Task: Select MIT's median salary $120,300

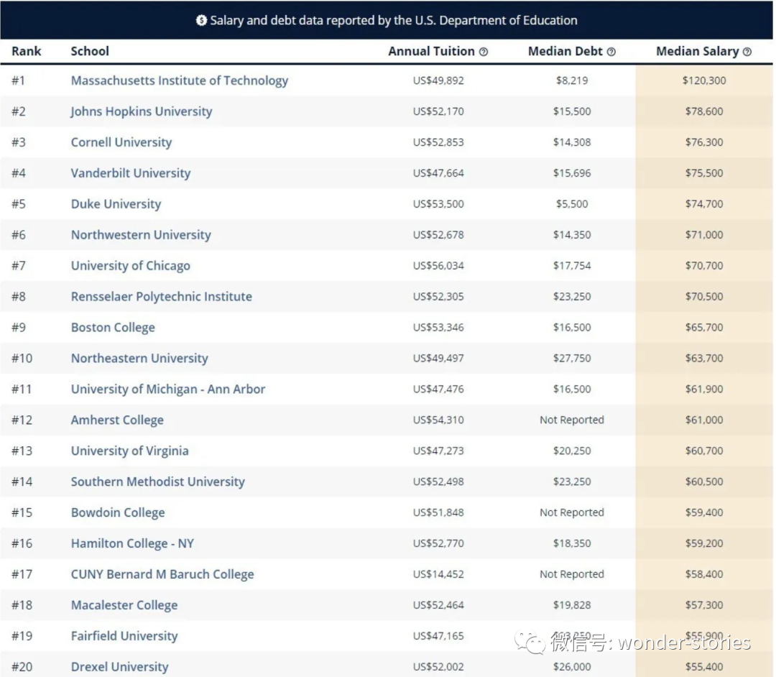Action: (x=704, y=80)
